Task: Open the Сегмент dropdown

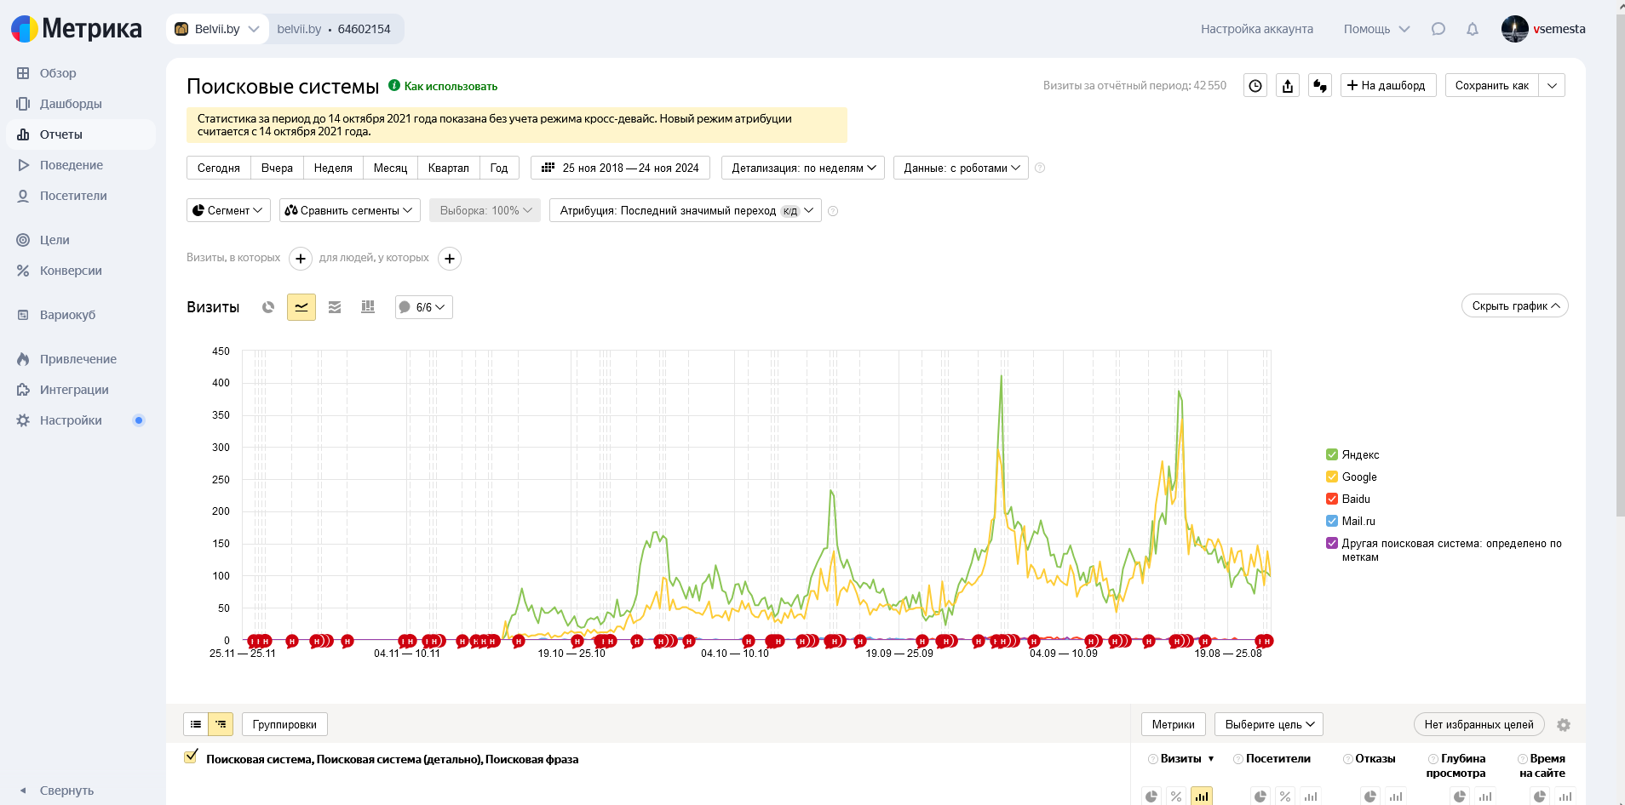Action: tap(228, 210)
